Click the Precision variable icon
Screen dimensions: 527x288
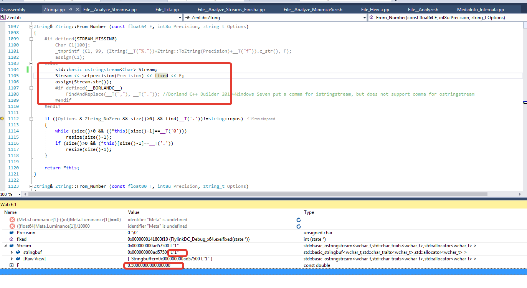[12, 233]
